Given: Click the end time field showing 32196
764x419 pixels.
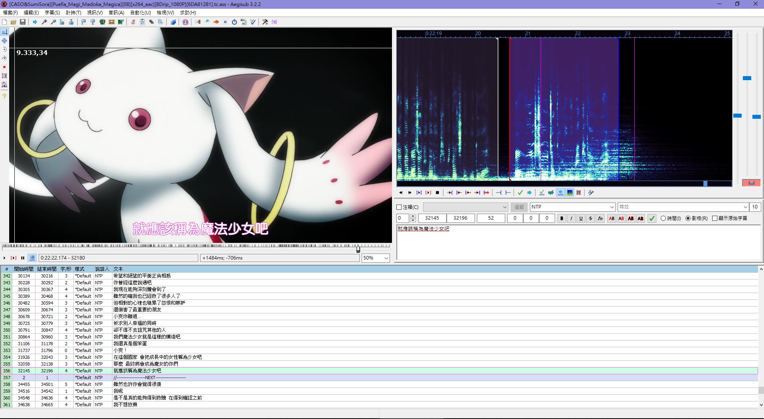Looking at the screenshot, I should click(x=461, y=218).
